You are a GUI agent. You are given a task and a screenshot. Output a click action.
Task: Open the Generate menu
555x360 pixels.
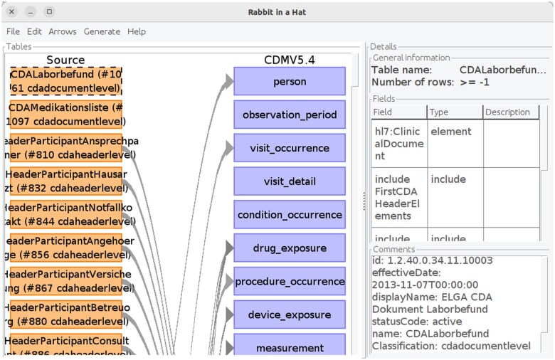102,31
